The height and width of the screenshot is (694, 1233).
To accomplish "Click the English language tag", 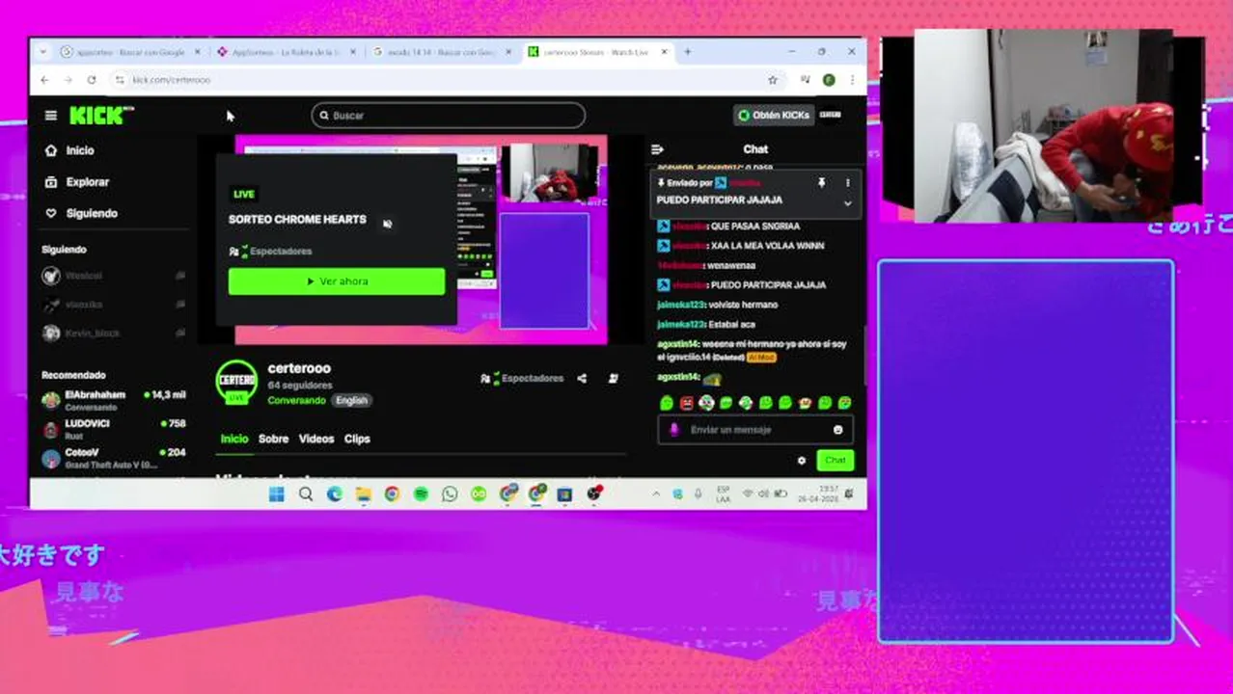I will tap(351, 400).
